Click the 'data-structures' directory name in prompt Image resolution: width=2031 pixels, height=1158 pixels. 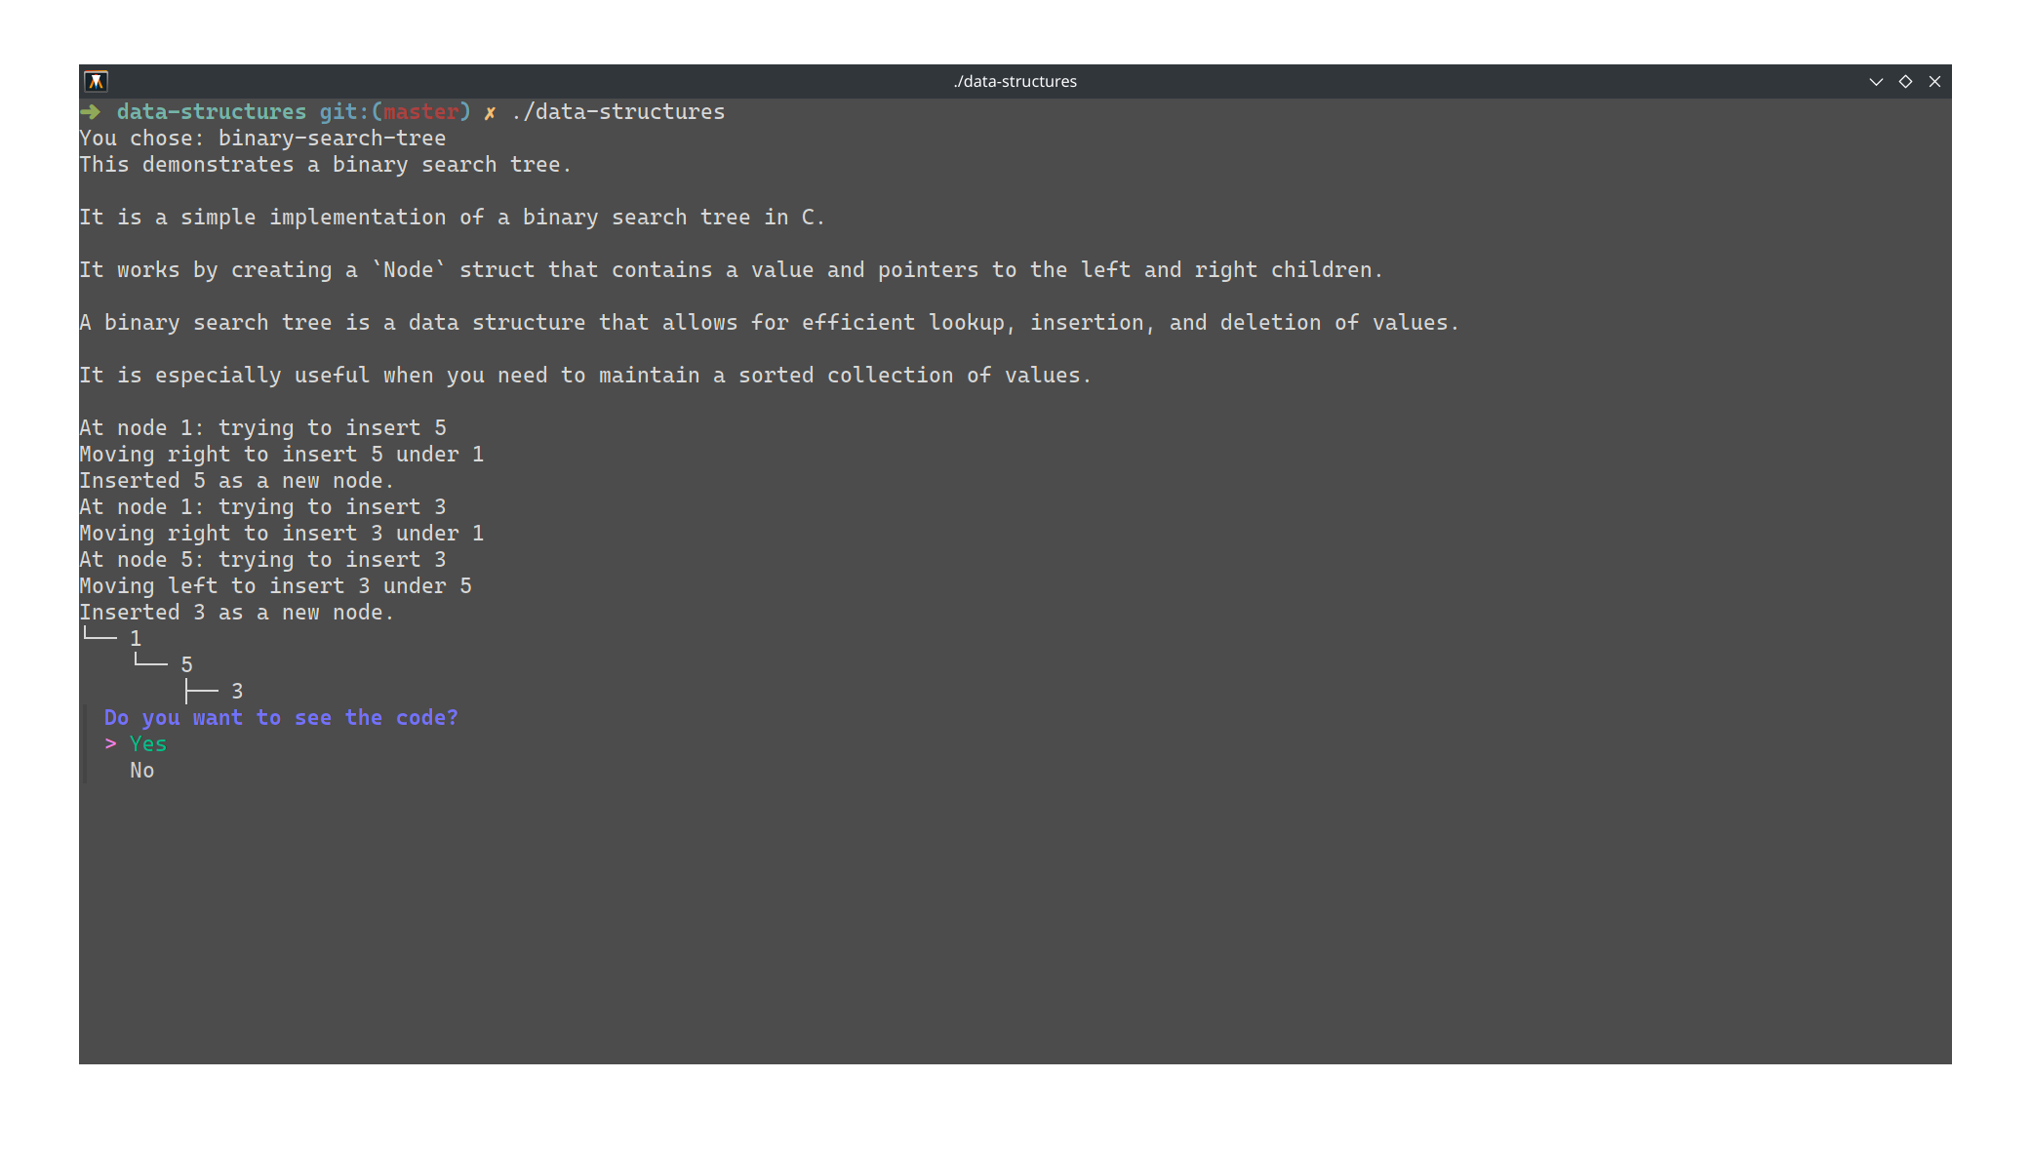coord(212,111)
